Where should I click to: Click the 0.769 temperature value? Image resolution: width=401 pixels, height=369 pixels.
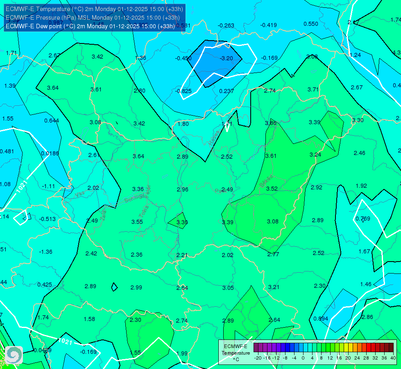363,219
